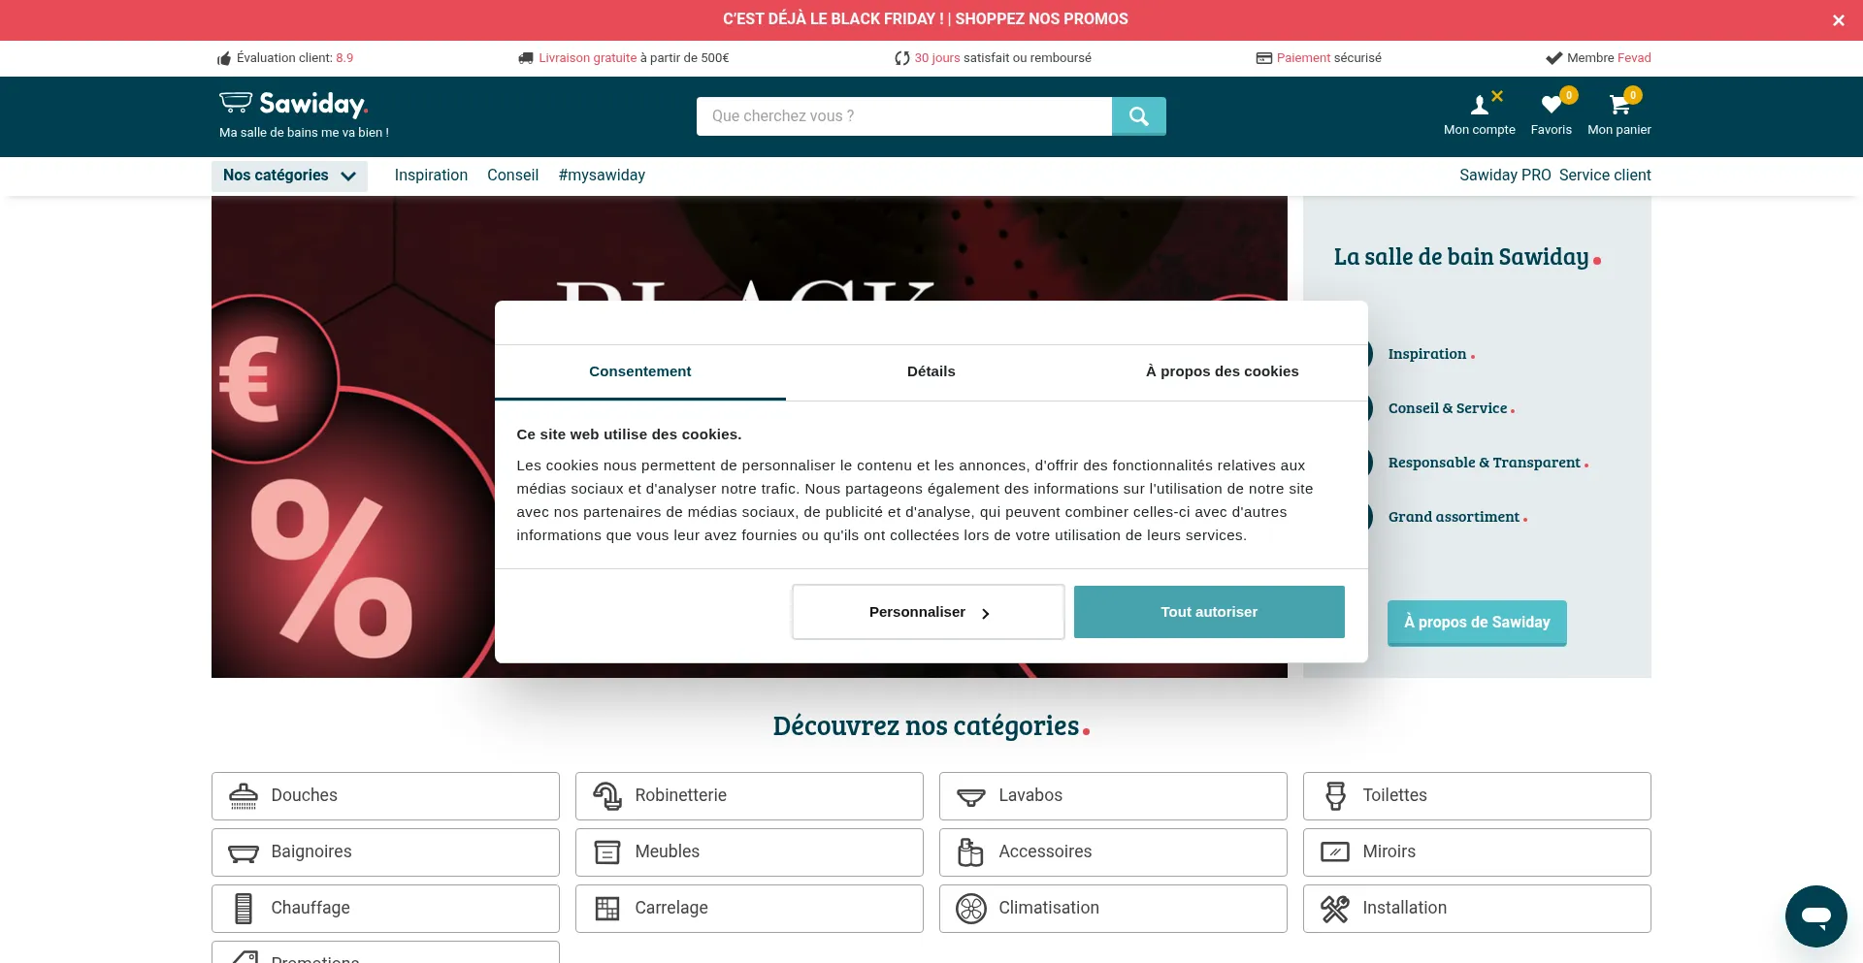Dismiss the Black Friday promo banner
1863x963 pixels.
pyautogui.click(x=1838, y=20)
